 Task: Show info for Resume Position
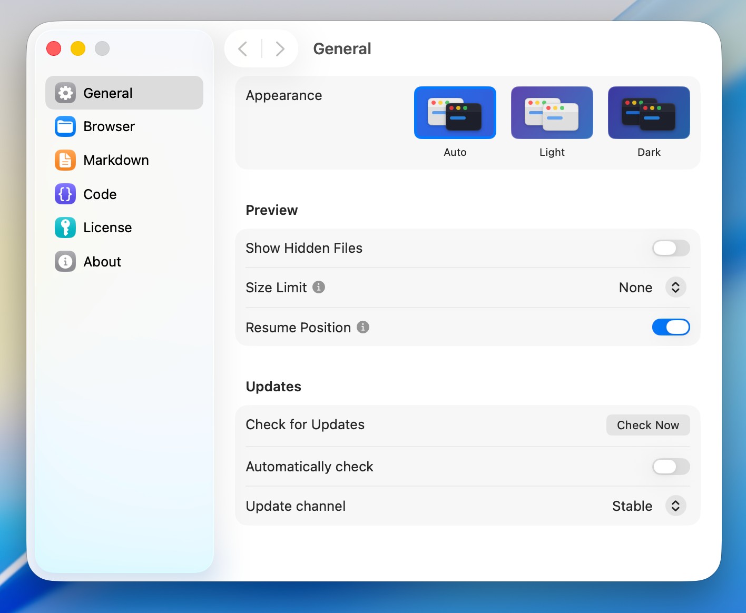tap(363, 327)
